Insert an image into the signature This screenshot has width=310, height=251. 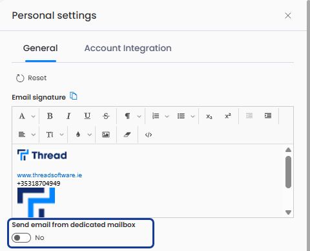[106, 135]
